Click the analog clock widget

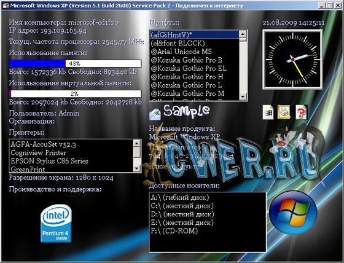click(292, 60)
